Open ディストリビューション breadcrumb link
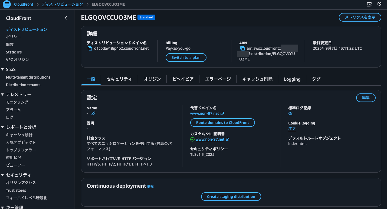This screenshot has width=387, height=209. pyautogui.click(x=62, y=4)
